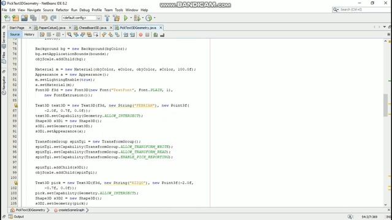The width and height of the screenshot is (392, 220).
Task: Click the Toggle Bookmark icon
Action: (x=117, y=35)
